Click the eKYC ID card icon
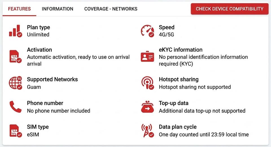Viewport: 271px width, 147px height. [147, 56]
